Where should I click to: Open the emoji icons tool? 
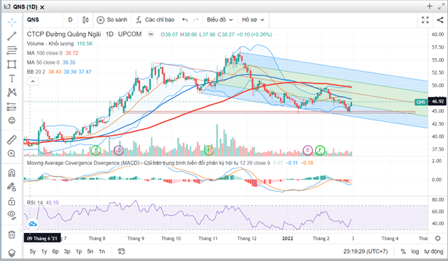coord(11,120)
